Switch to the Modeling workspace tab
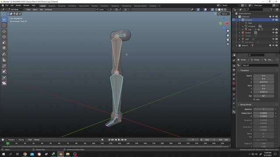This screenshot has width=280, height=157. tap(52, 6)
